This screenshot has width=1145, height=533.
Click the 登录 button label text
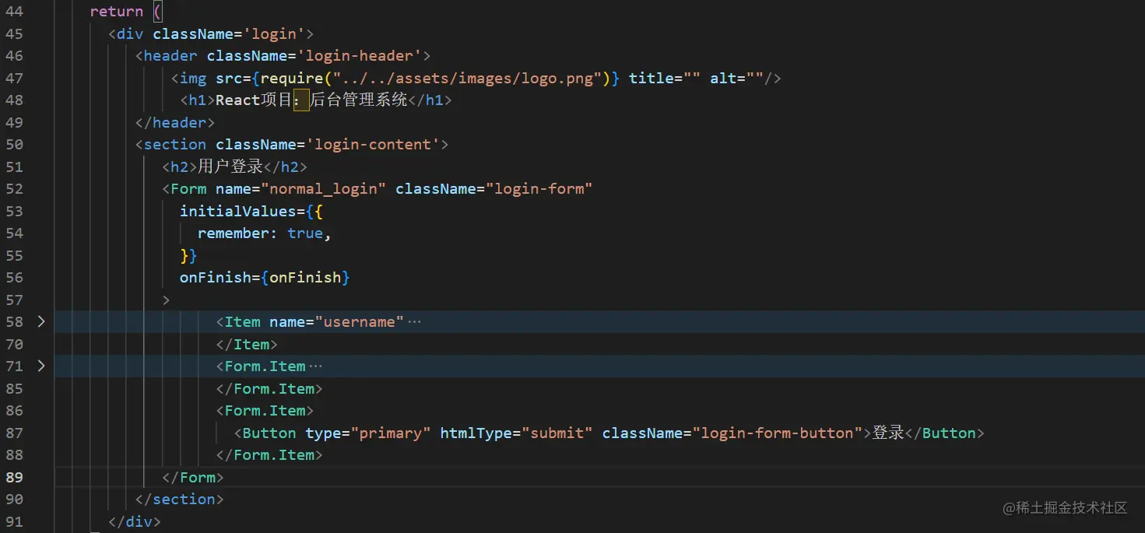[888, 433]
